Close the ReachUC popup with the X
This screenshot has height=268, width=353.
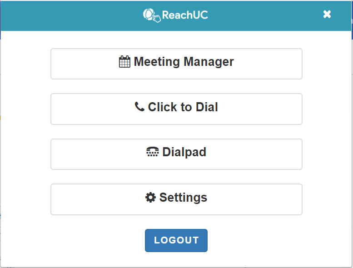pos(327,15)
